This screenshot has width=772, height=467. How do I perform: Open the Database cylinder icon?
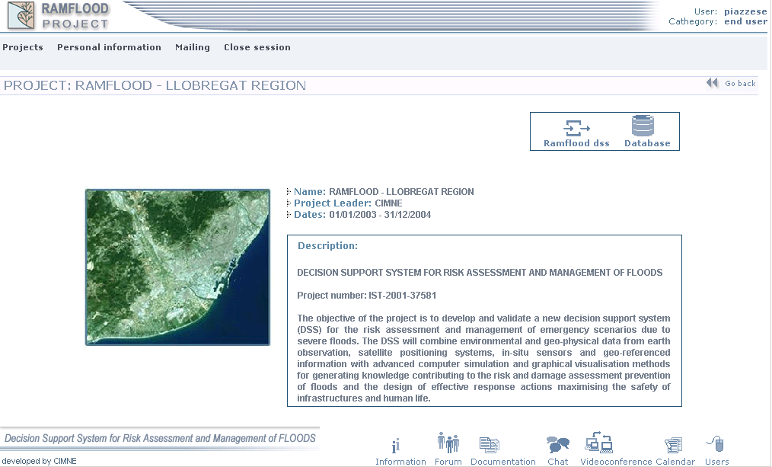[x=643, y=126]
